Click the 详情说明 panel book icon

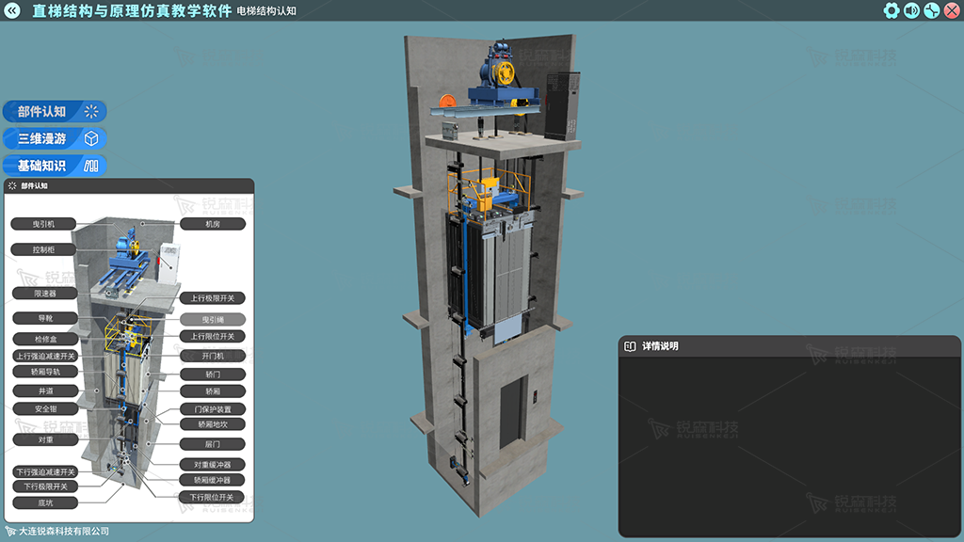(630, 346)
